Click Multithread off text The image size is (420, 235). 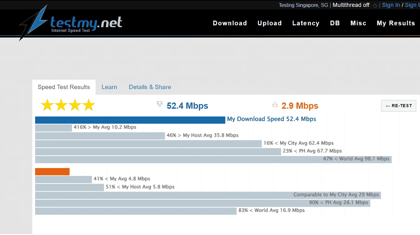tap(351, 5)
